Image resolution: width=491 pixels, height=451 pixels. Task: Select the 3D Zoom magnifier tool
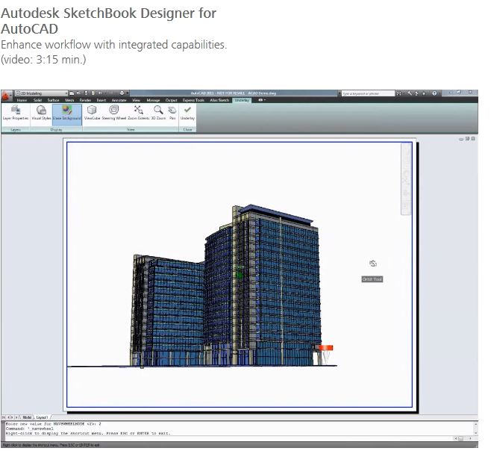pyautogui.click(x=158, y=113)
